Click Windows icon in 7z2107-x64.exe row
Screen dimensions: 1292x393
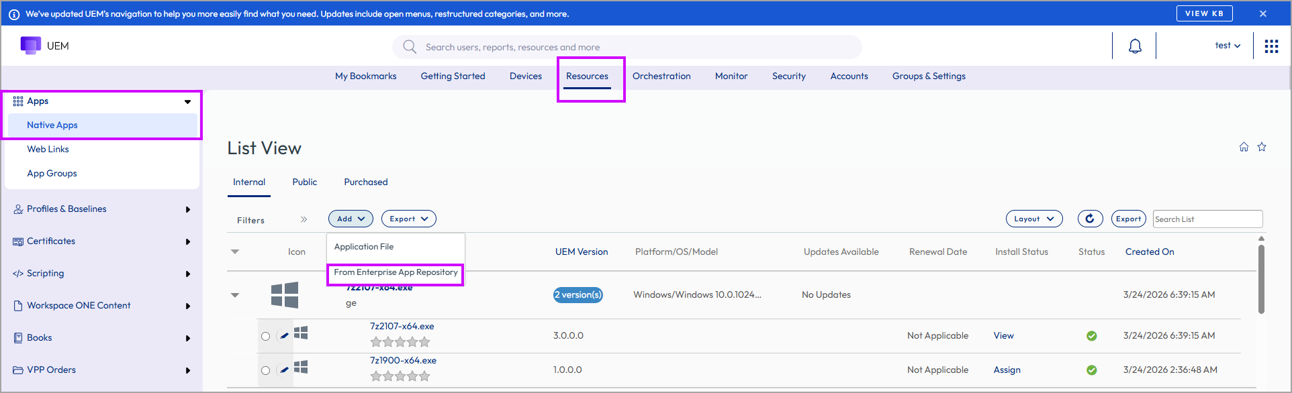(x=301, y=333)
